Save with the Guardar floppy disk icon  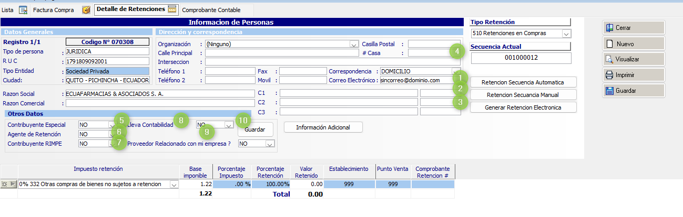610,91
